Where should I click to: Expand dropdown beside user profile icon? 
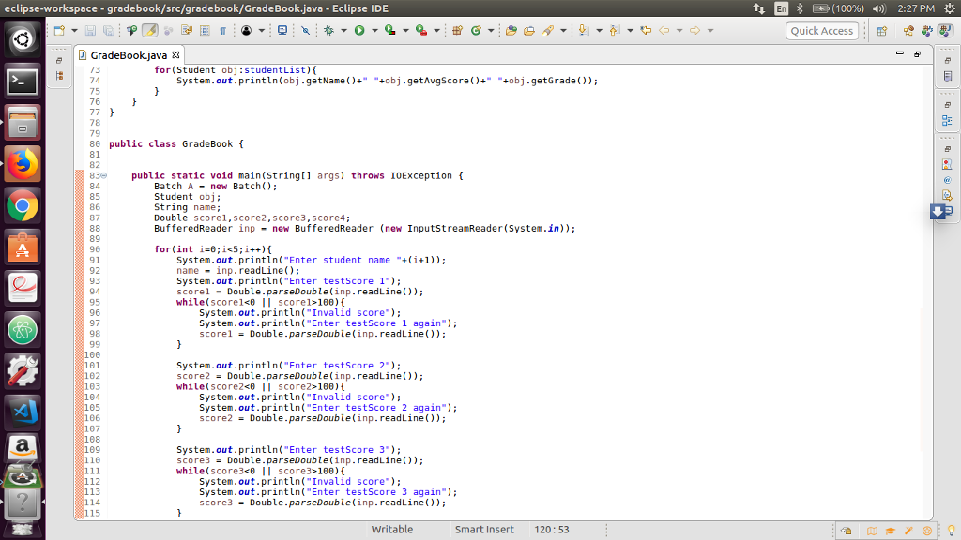pyautogui.click(x=261, y=31)
